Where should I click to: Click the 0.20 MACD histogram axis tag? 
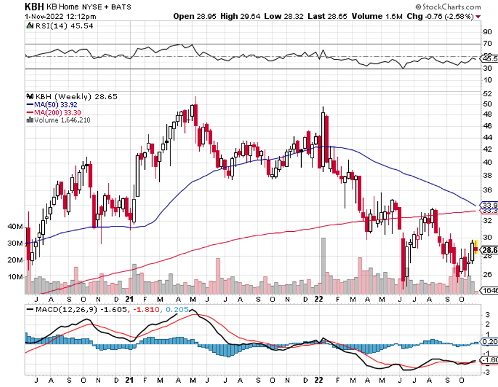pyautogui.click(x=489, y=342)
